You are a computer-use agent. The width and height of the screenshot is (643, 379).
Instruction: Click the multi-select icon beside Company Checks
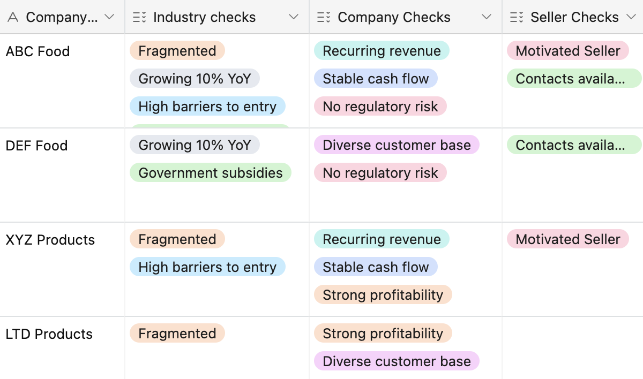tap(324, 17)
